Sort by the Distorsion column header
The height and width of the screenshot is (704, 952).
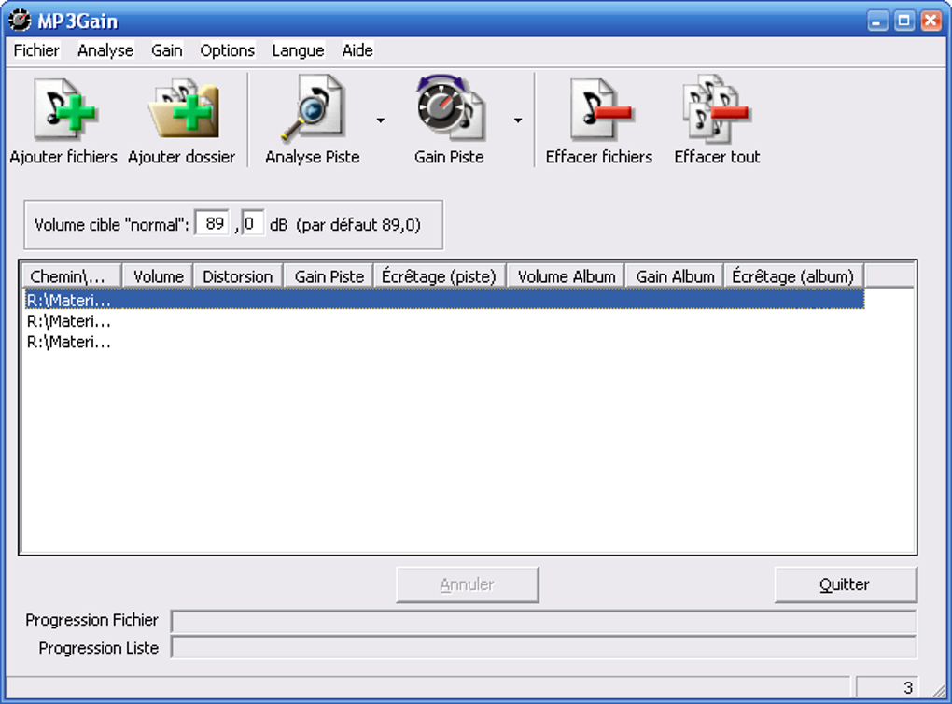pyautogui.click(x=237, y=276)
